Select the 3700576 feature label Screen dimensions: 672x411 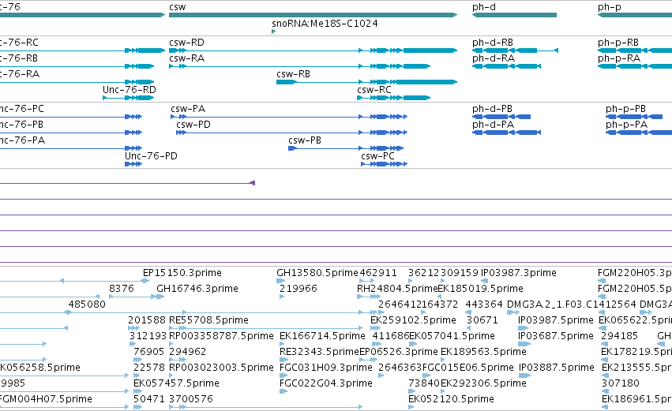(x=191, y=399)
